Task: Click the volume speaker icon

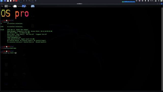Action: [x=143, y=1]
